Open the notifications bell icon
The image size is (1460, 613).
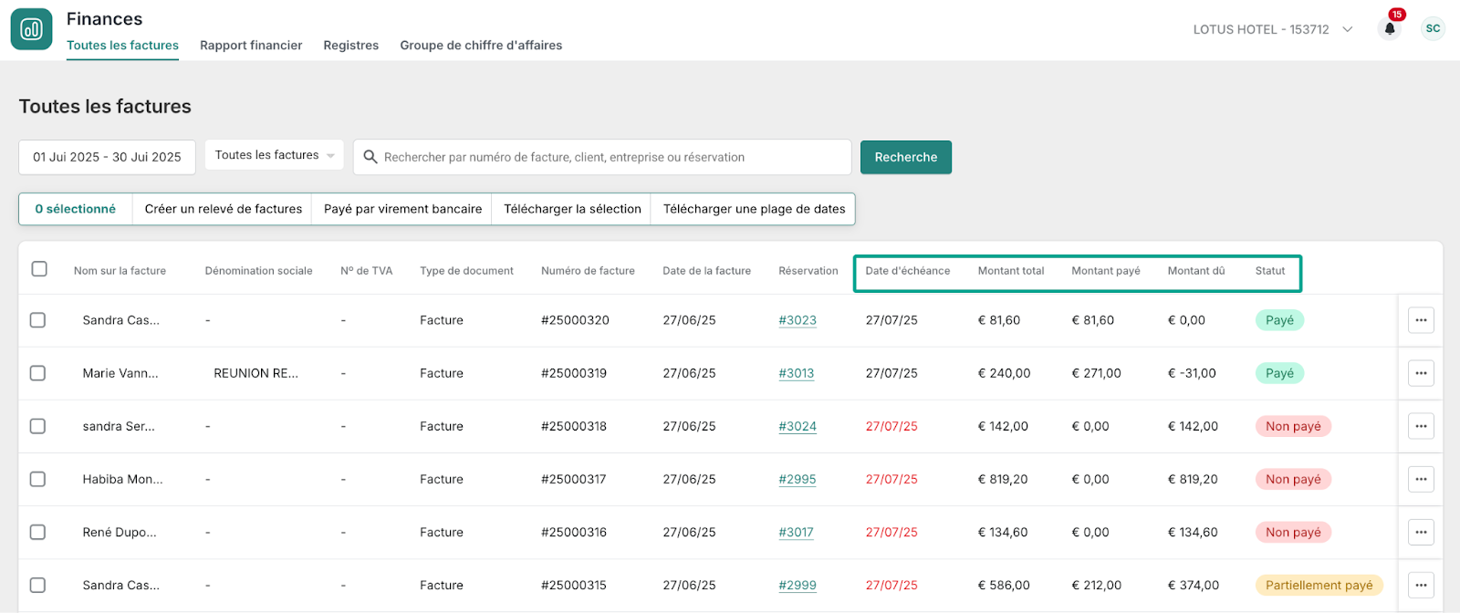tap(1390, 29)
